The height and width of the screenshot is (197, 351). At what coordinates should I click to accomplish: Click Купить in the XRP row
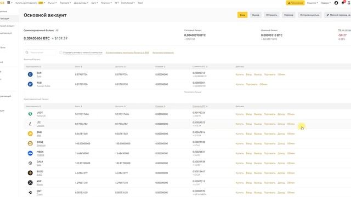point(240,183)
